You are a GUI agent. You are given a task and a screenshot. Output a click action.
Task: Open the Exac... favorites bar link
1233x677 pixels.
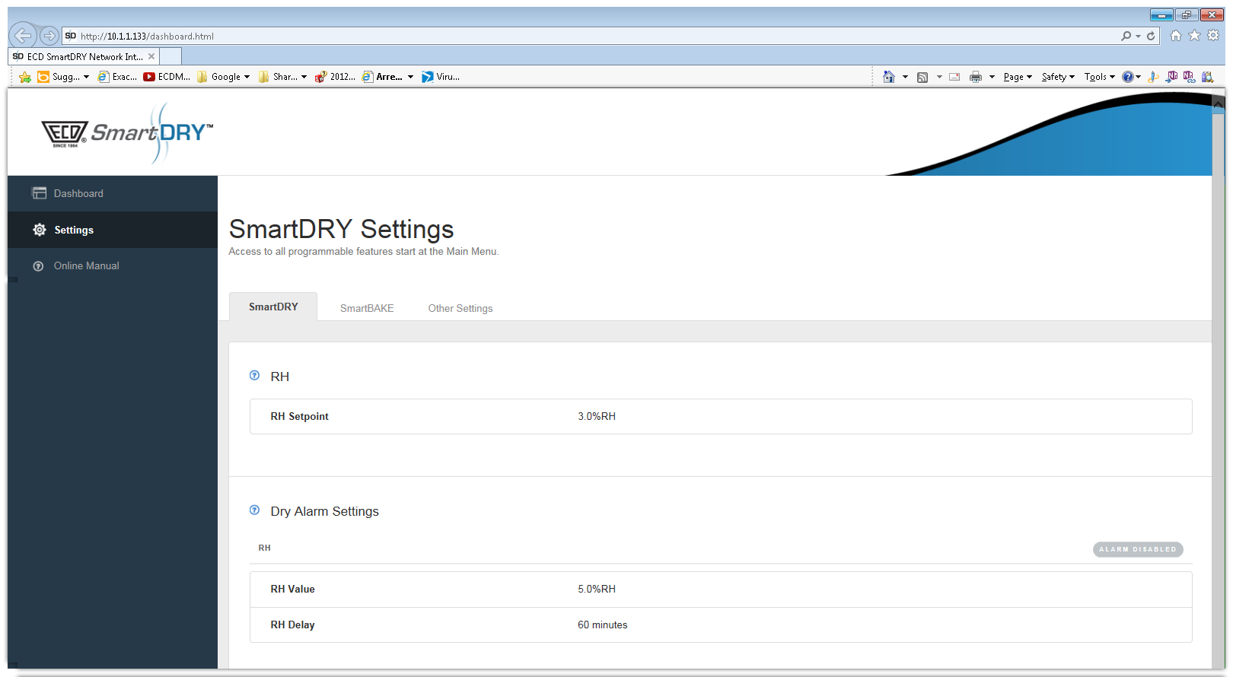118,77
